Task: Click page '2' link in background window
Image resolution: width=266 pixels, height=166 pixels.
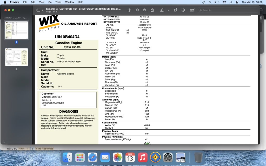Action: [x=32, y=149]
